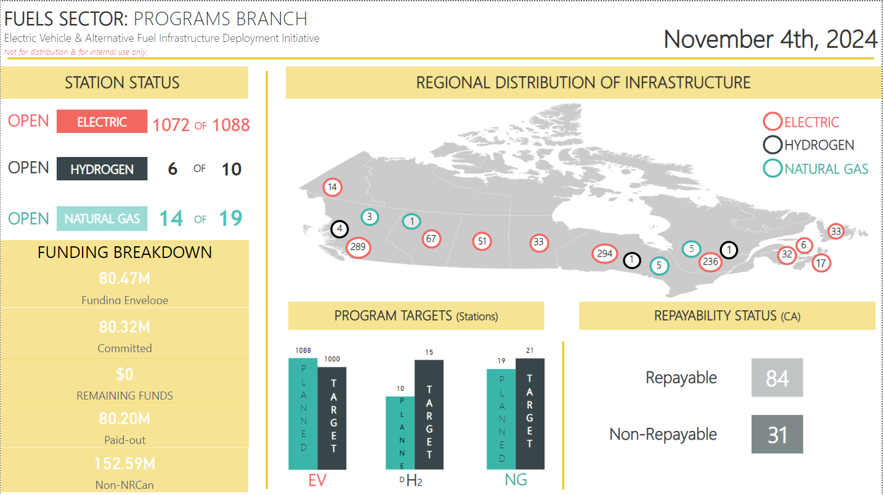Click the 1000 label above EV target bar
Screen dimensions: 884x495
[x=332, y=359]
